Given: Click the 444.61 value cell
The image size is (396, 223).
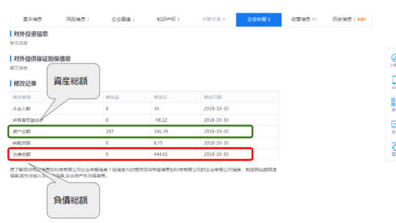Looking at the screenshot, I should [161, 154].
